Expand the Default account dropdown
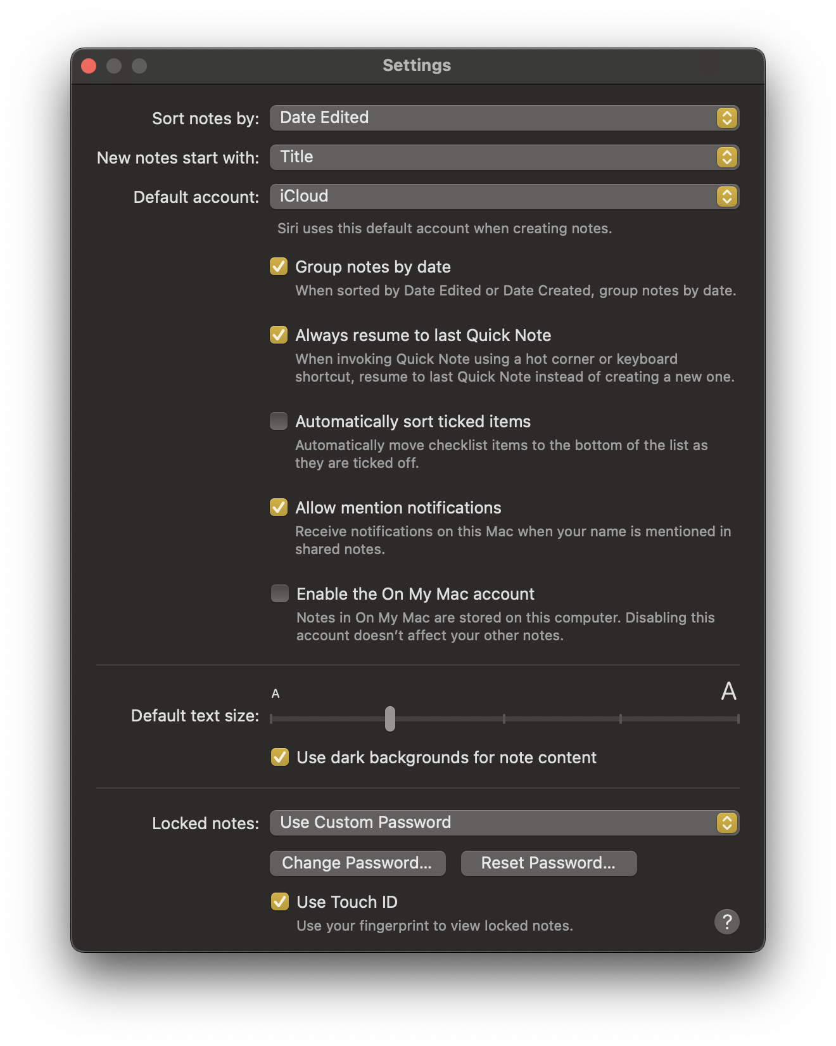 click(504, 197)
